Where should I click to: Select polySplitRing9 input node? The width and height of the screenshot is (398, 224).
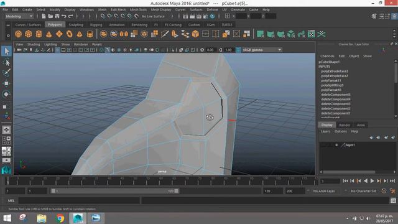click(x=332, y=85)
